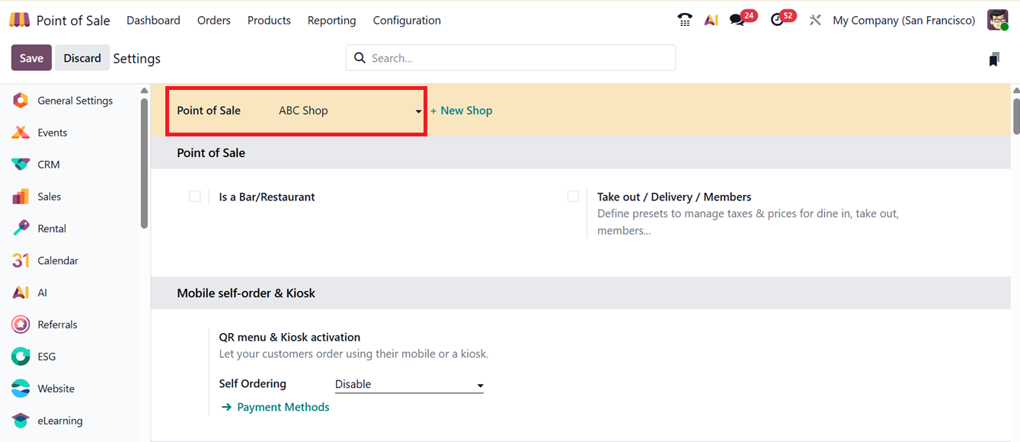Viewport: 1020px width, 442px height.
Task: Click the user avatar in top right
Action: [x=997, y=21]
